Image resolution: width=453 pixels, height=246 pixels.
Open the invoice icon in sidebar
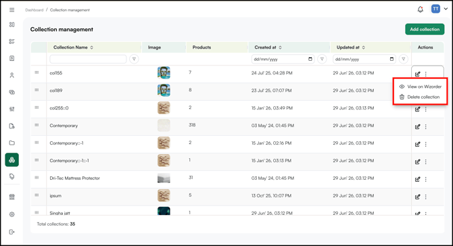pos(12,58)
